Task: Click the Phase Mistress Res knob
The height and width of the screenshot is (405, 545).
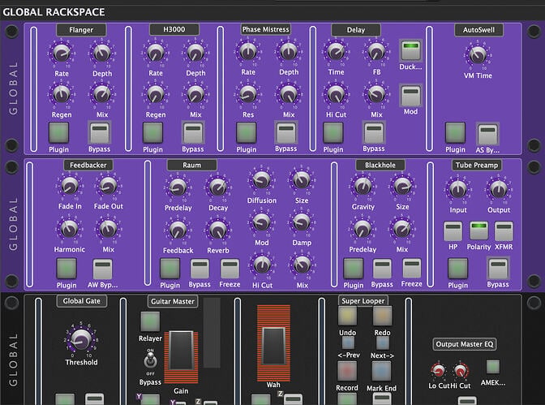Action: 248,94
